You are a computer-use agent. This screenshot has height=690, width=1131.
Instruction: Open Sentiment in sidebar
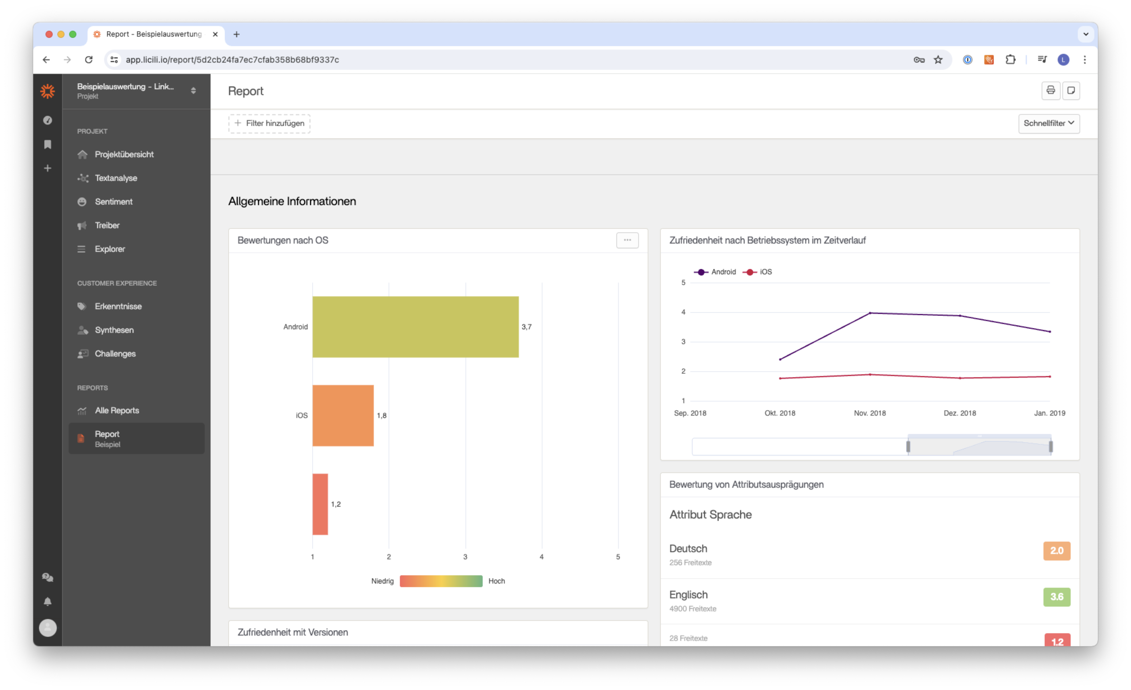(x=113, y=202)
